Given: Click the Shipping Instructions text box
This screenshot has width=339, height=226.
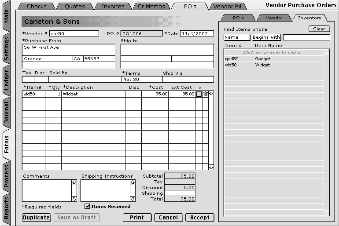Looking at the screenshot, I should [106, 190].
